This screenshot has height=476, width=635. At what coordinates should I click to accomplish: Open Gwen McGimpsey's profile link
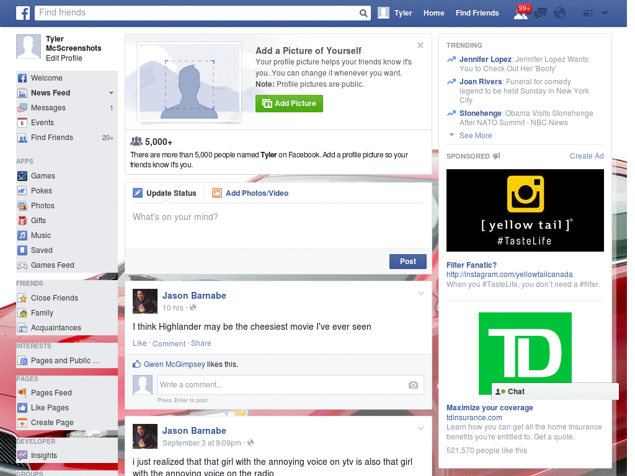(174, 364)
